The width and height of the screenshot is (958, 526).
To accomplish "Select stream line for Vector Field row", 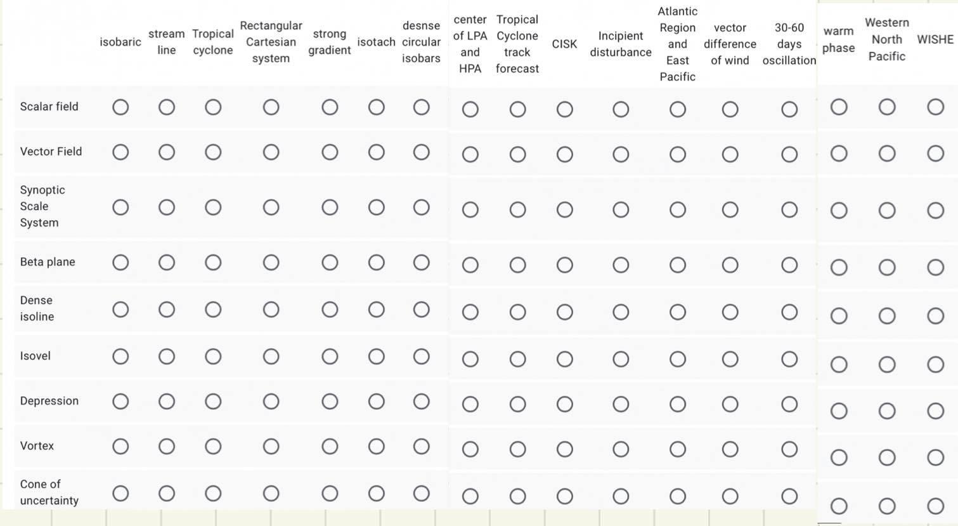I will pos(167,152).
